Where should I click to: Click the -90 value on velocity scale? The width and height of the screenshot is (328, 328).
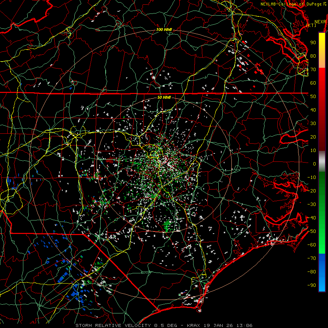pyautogui.click(x=312, y=285)
